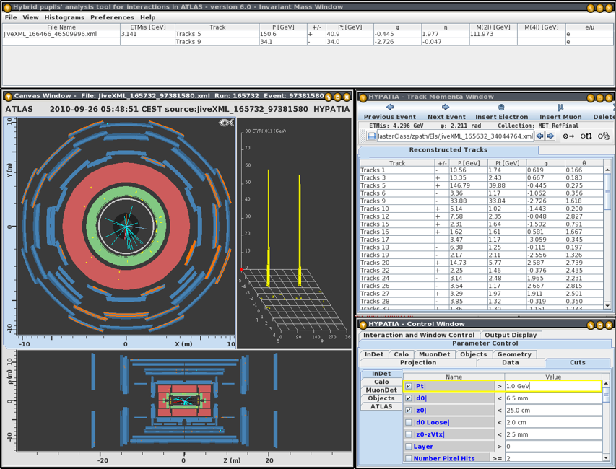Image resolution: width=616 pixels, height=469 pixels.
Task: Click the fish-eye icon in canvas view
Action: coord(227,123)
